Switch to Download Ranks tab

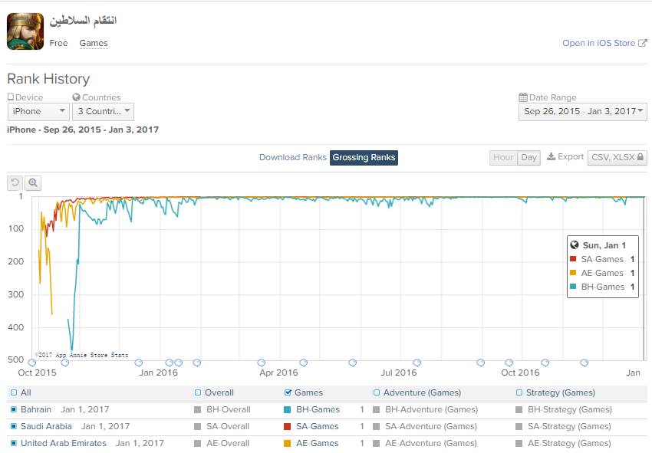click(292, 157)
